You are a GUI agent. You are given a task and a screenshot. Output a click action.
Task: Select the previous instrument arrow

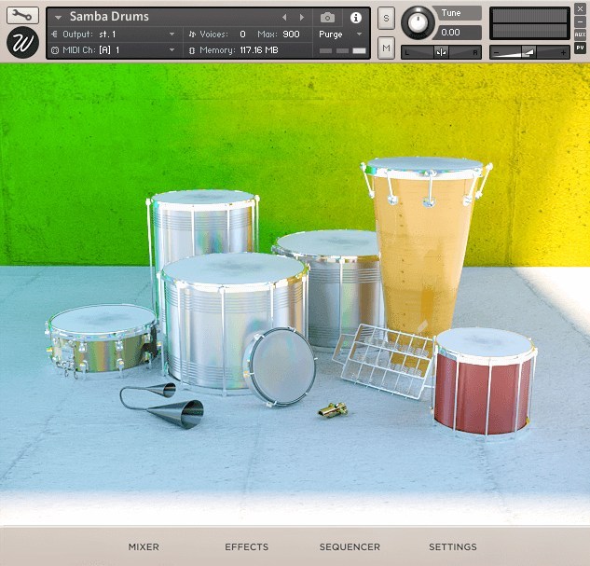pos(285,18)
